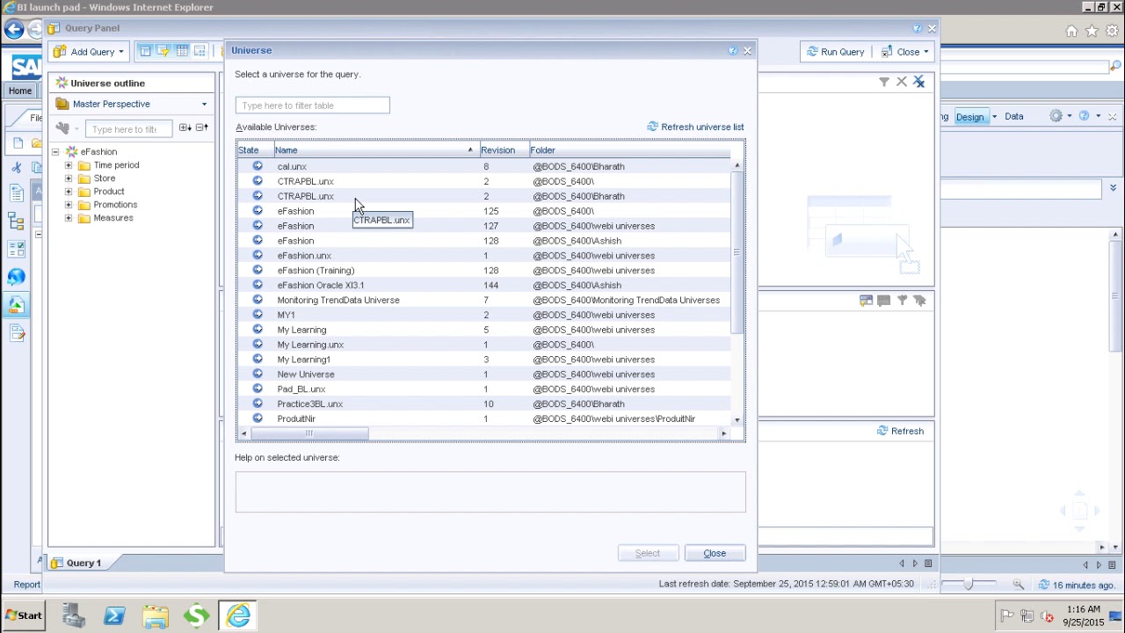Viewport: 1125px width, 633px height.
Task: Click the universe outline filter field
Action: [128, 129]
